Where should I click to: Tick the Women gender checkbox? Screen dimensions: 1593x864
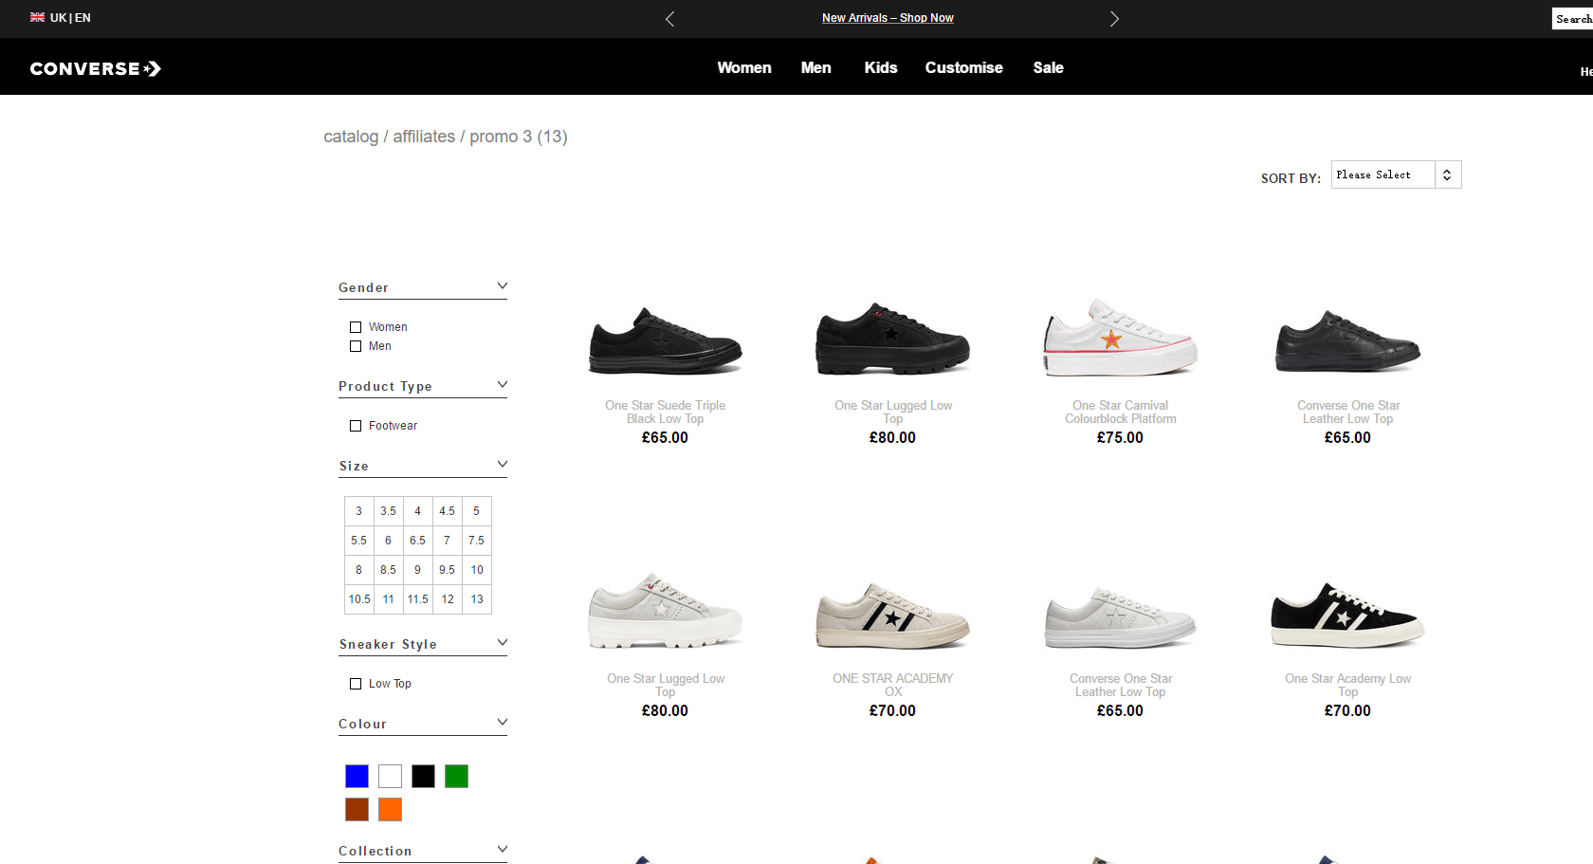[x=356, y=327]
